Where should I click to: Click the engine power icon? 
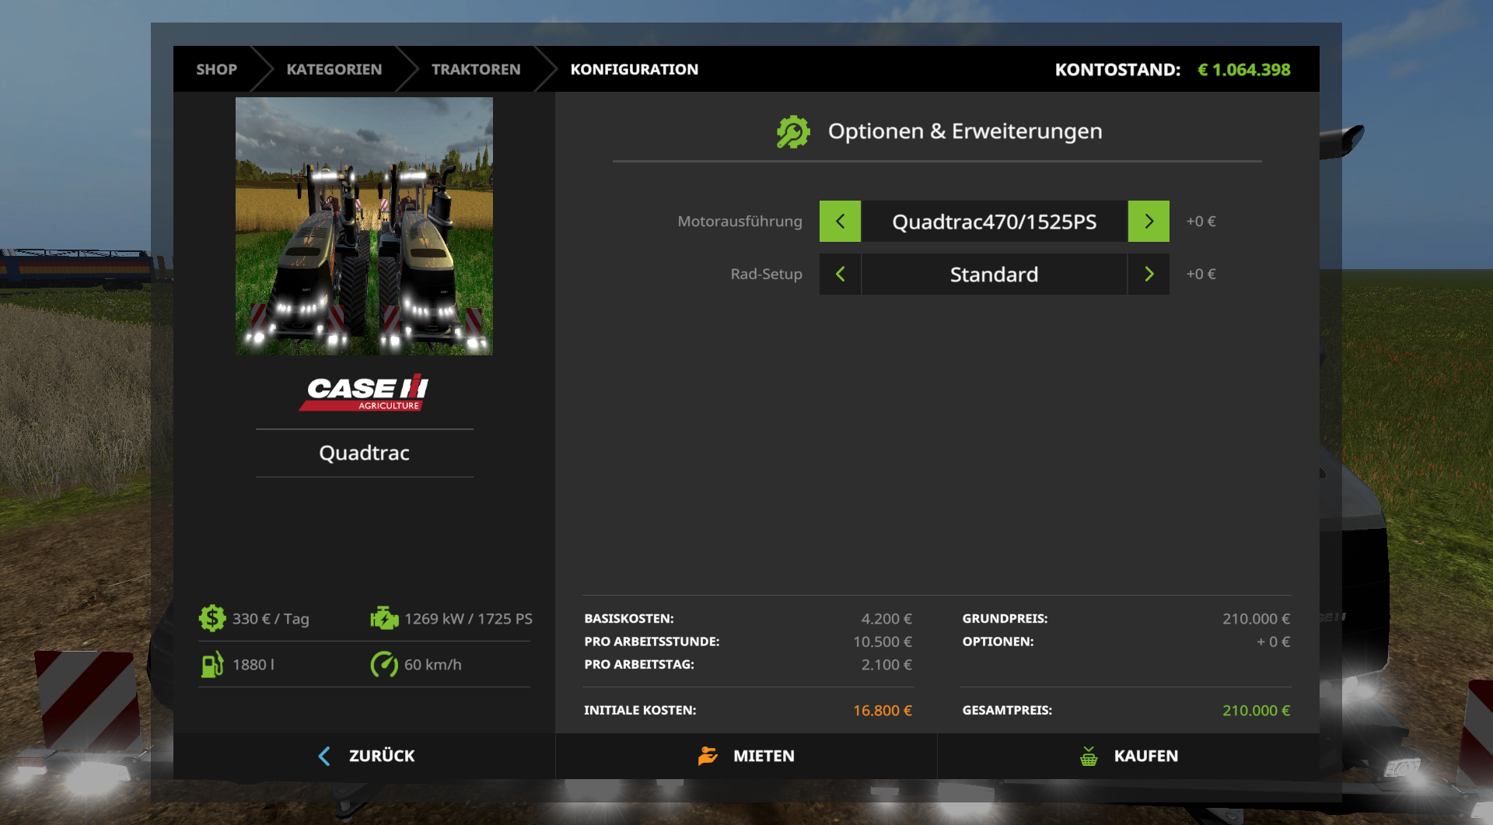(384, 619)
